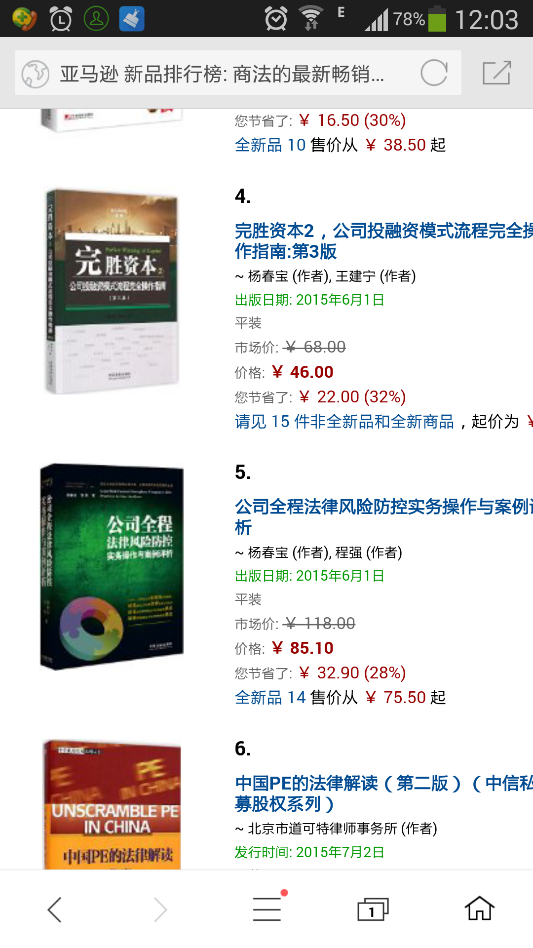Tap the browser back arrow
Image resolution: width=533 pixels, height=948 pixels.
[x=54, y=909]
